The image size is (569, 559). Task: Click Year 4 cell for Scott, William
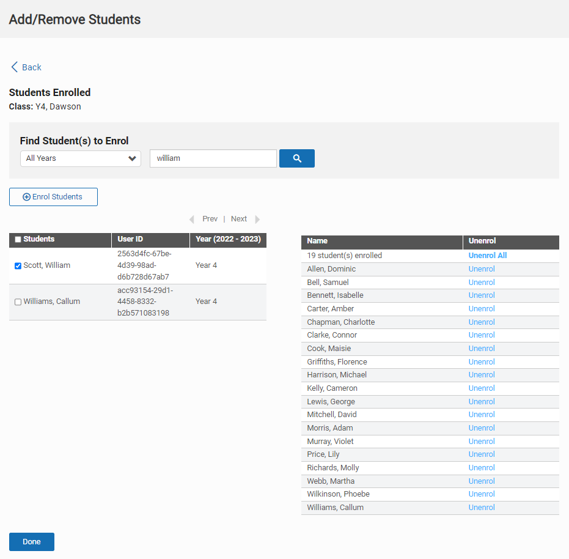click(206, 265)
